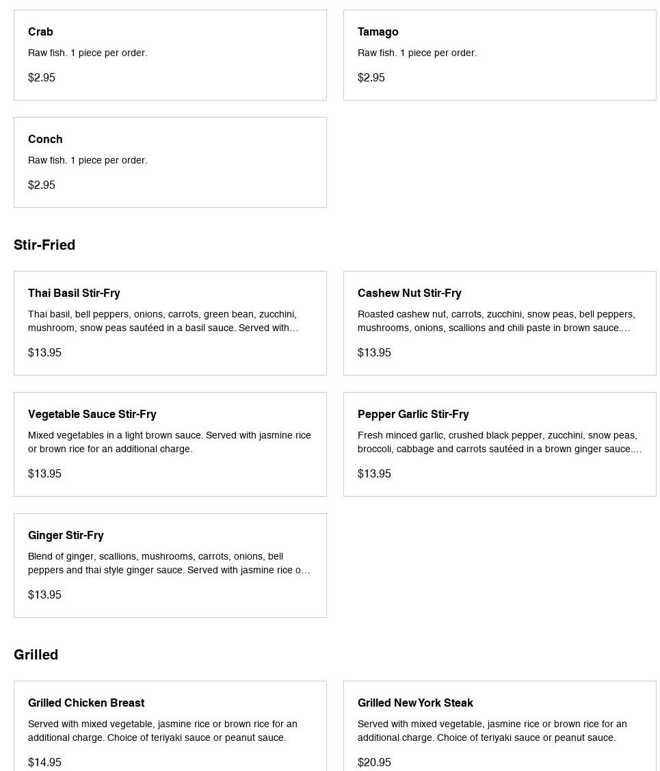
Task: Choose the Conch item card
Action: pyautogui.click(x=170, y=162)
